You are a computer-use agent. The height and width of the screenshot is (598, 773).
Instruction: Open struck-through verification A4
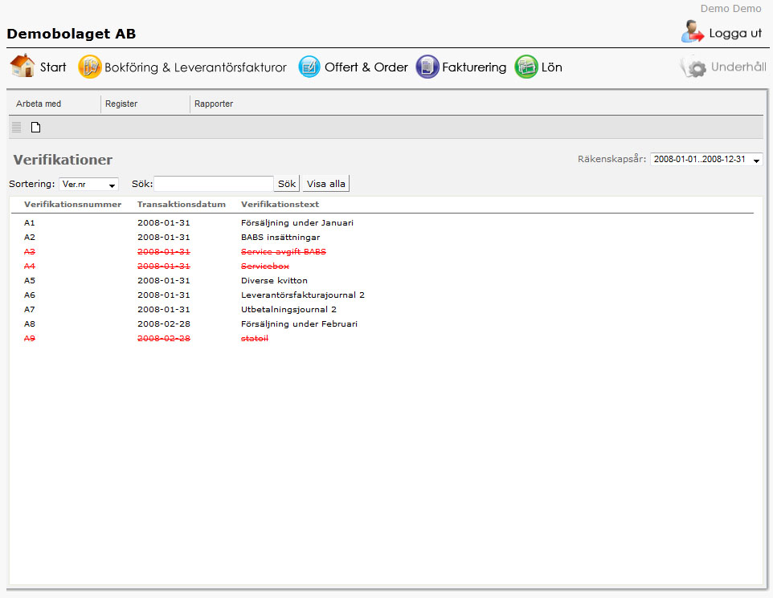[x=30, y=266]
